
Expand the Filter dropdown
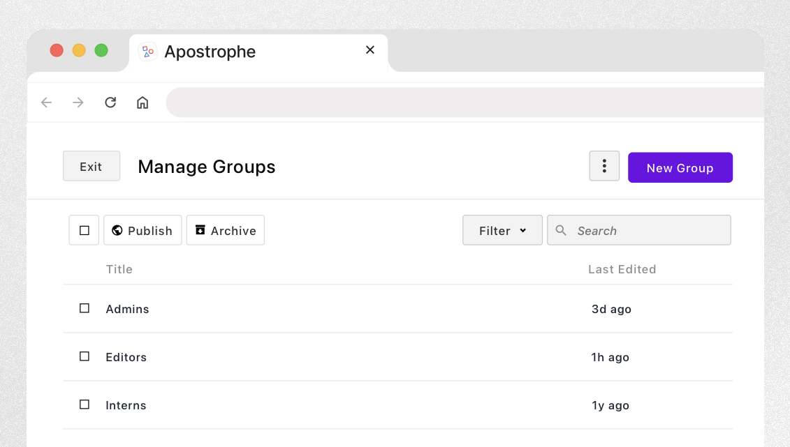tap(502, 230)
